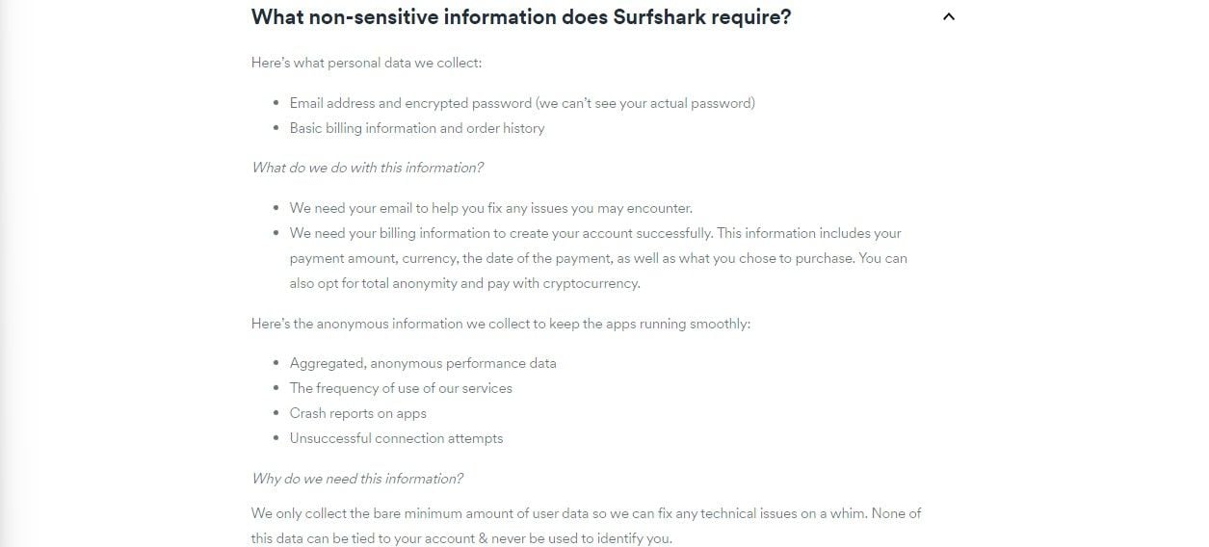Click the italic 'Why do we need this information?'
The height and width of the screenshot is (547, 1209).
(357, 479)
